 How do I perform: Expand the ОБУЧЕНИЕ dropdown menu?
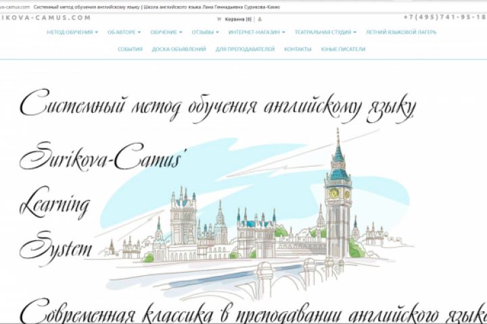point(166,32)
